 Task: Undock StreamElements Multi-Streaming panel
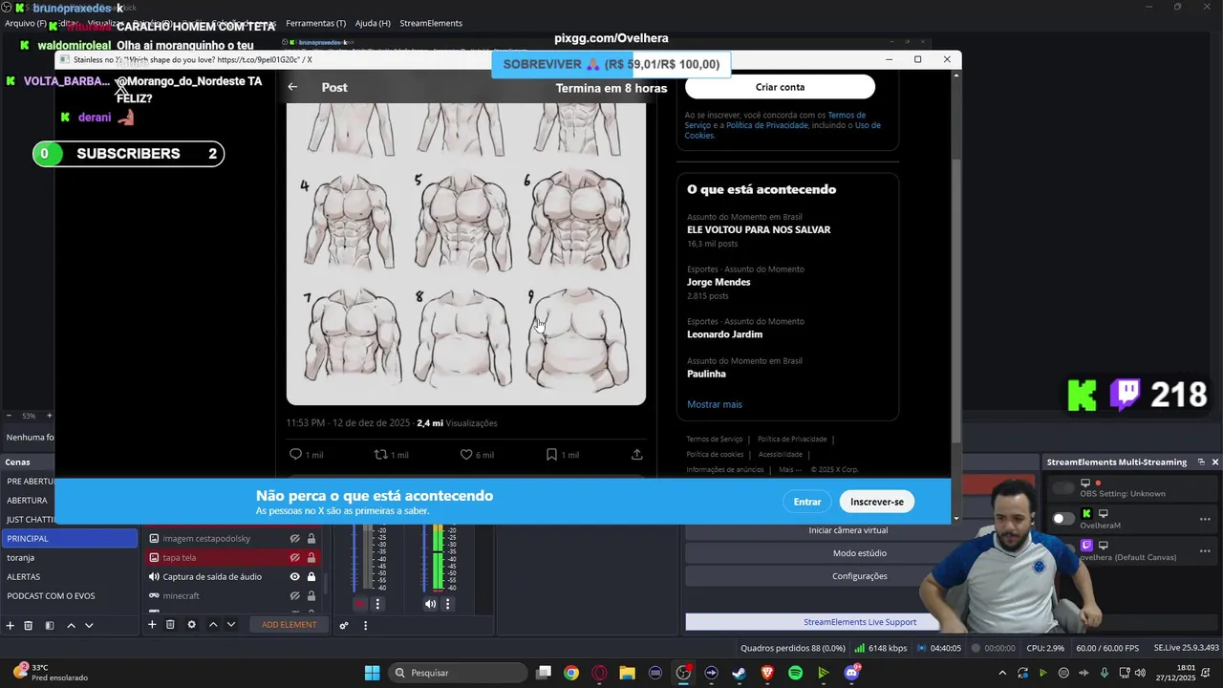tap(1201, 462)
